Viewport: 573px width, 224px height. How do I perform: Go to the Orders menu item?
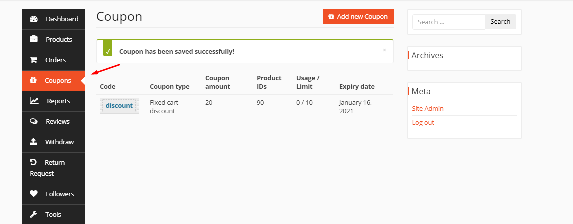click(55, 60)
